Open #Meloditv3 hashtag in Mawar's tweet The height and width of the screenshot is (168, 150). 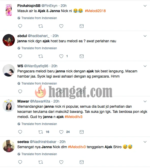pos(74,117)
